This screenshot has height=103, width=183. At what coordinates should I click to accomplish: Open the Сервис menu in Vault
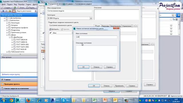29,5
